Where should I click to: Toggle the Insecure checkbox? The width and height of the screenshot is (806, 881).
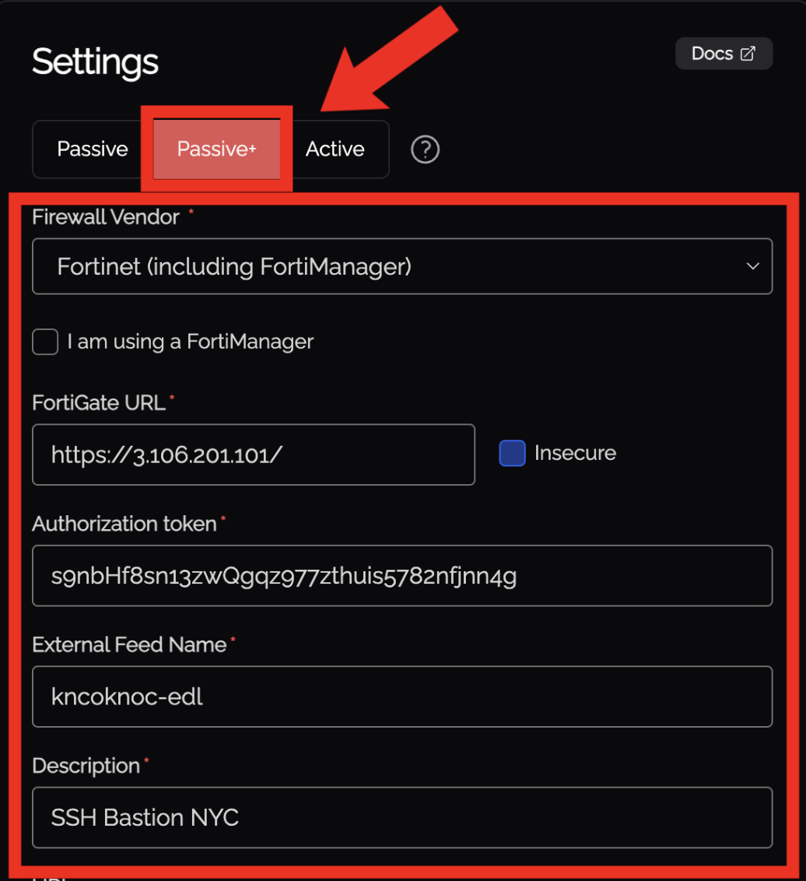point(512,453)
